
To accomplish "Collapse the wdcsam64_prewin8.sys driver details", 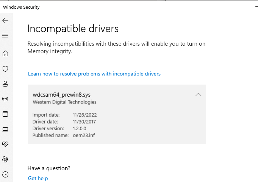I will 198,95.
